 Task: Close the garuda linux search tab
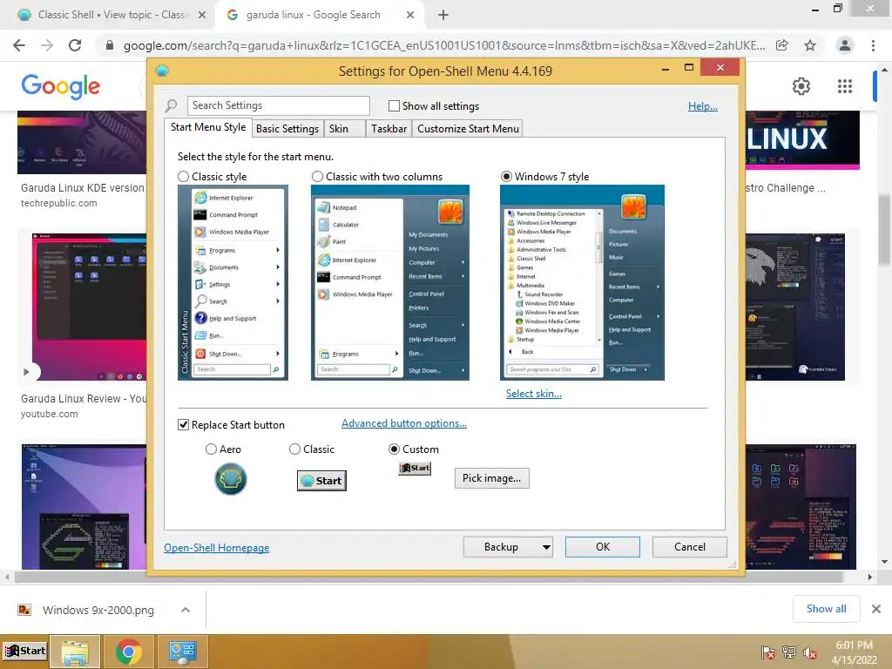[410, 16]
